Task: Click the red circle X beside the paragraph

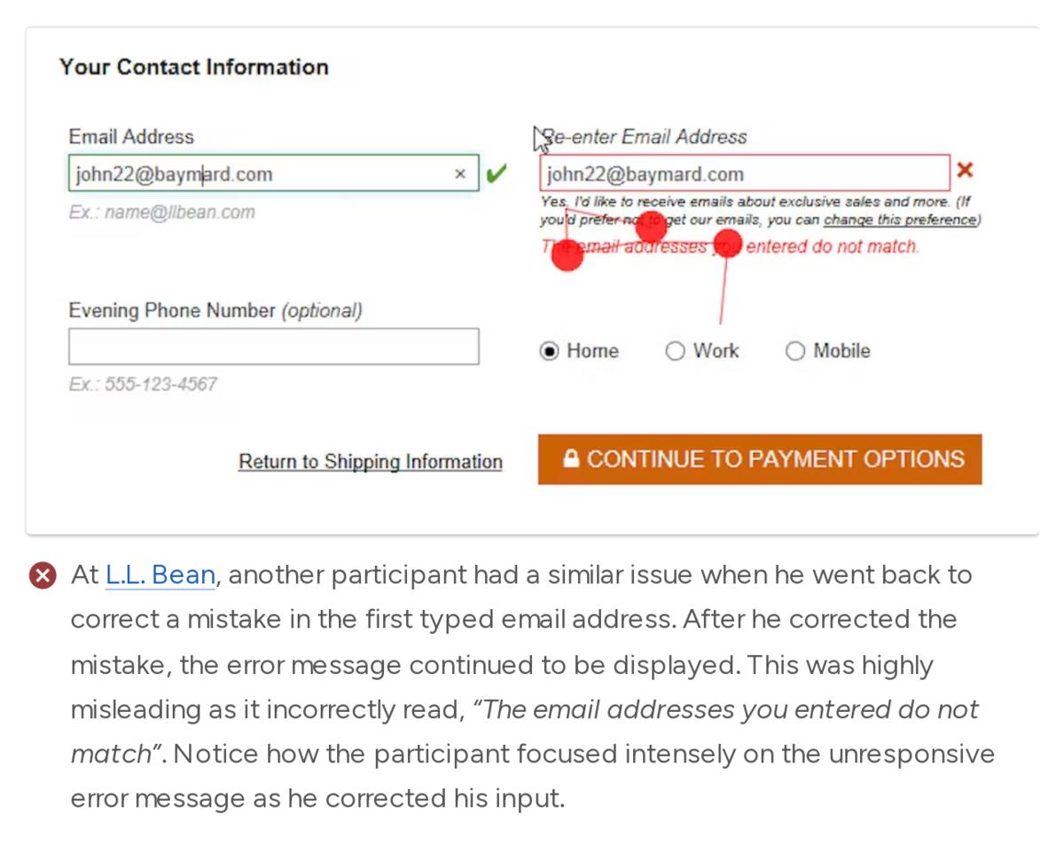Action: 42,575
